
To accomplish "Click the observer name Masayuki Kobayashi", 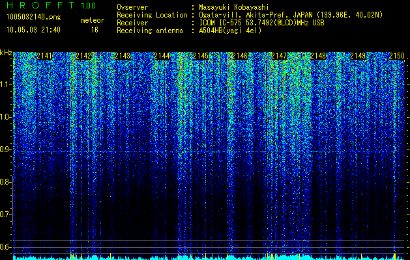I will pos(234,7).
